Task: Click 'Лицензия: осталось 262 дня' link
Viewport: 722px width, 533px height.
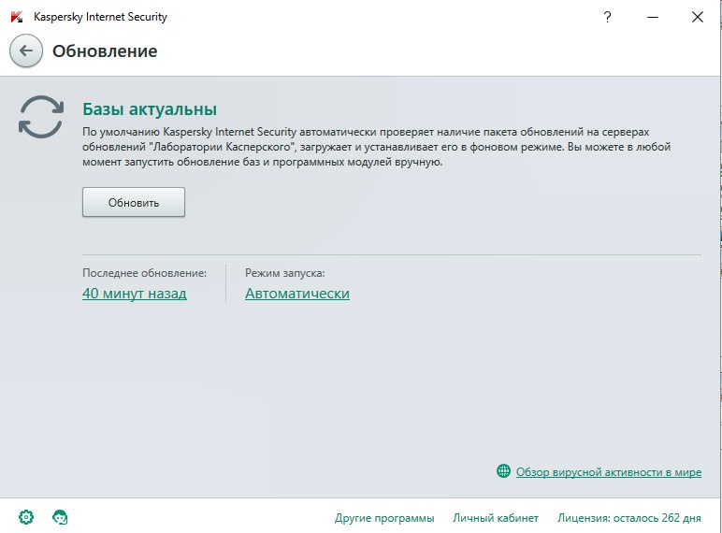Action: click(x=629, y=518)
